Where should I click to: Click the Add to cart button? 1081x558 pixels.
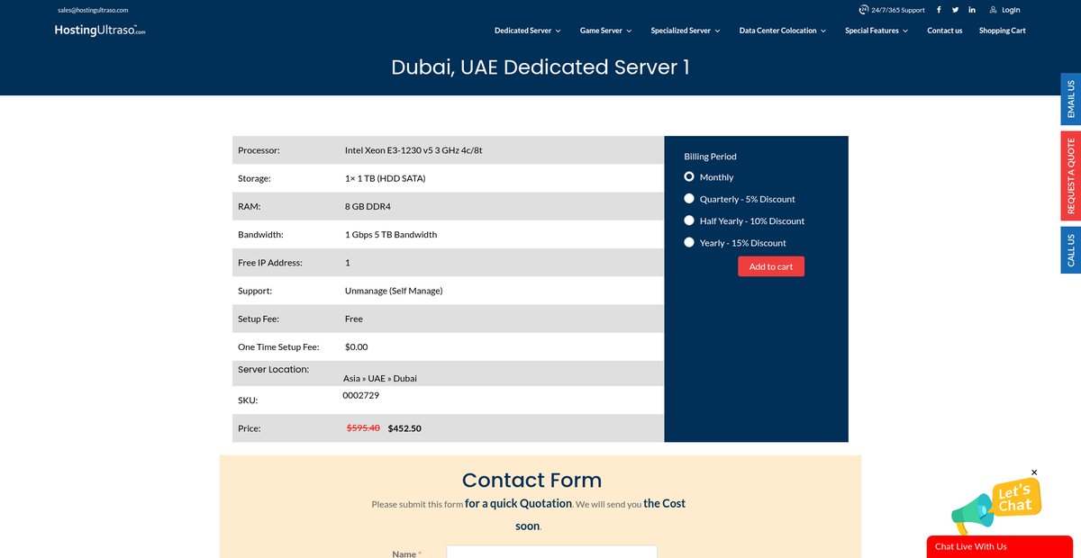[771, 266]
